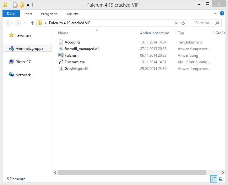Viewport: 228px width, 185px height.
Task: Select Netzwerk in the navigation pane
Action: coord(23,75)
